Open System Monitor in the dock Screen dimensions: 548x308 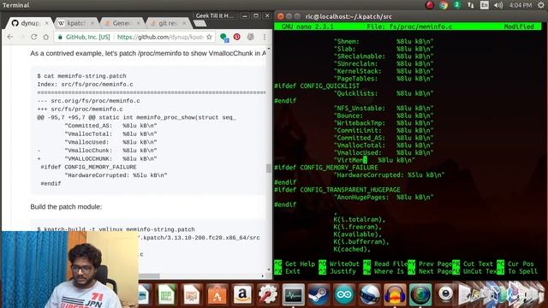pos(293,294)
